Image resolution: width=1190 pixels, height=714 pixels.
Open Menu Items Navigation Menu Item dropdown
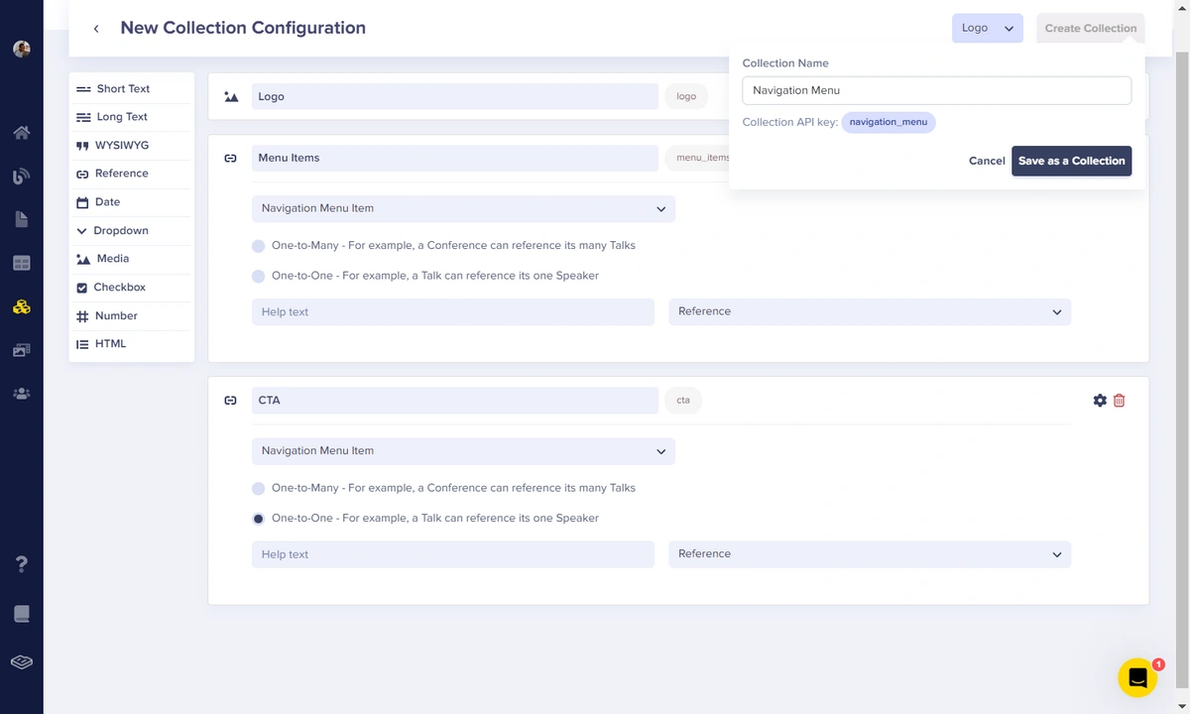pos(463,209)
